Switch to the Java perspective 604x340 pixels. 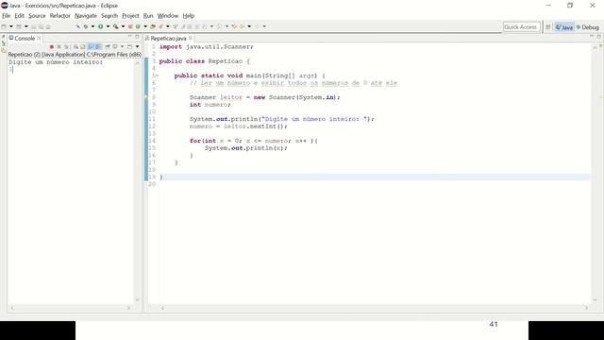click(x=564, y=27)
